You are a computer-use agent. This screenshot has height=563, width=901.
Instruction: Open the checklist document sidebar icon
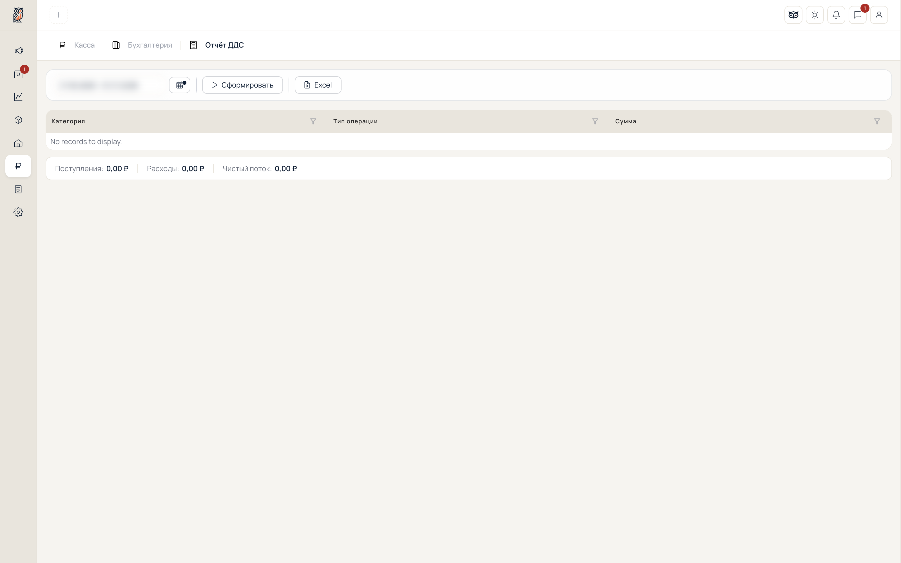tap(18, 189)
